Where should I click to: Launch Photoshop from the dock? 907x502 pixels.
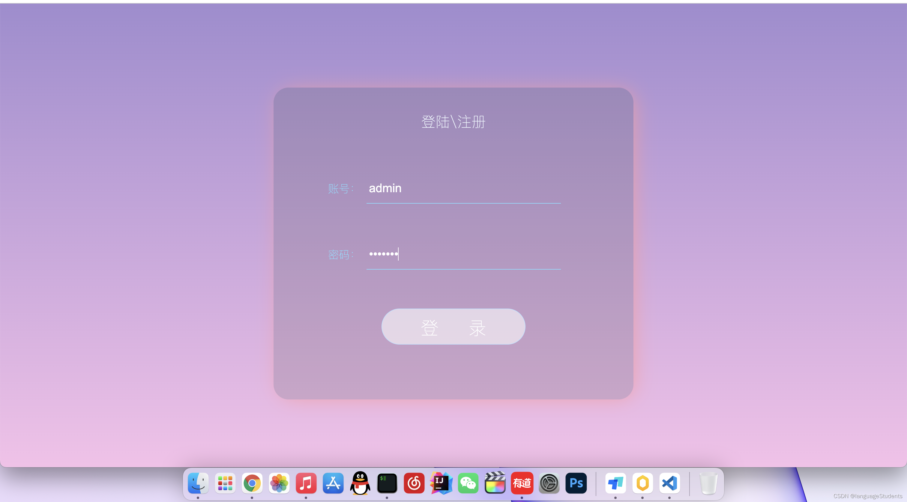576,483
